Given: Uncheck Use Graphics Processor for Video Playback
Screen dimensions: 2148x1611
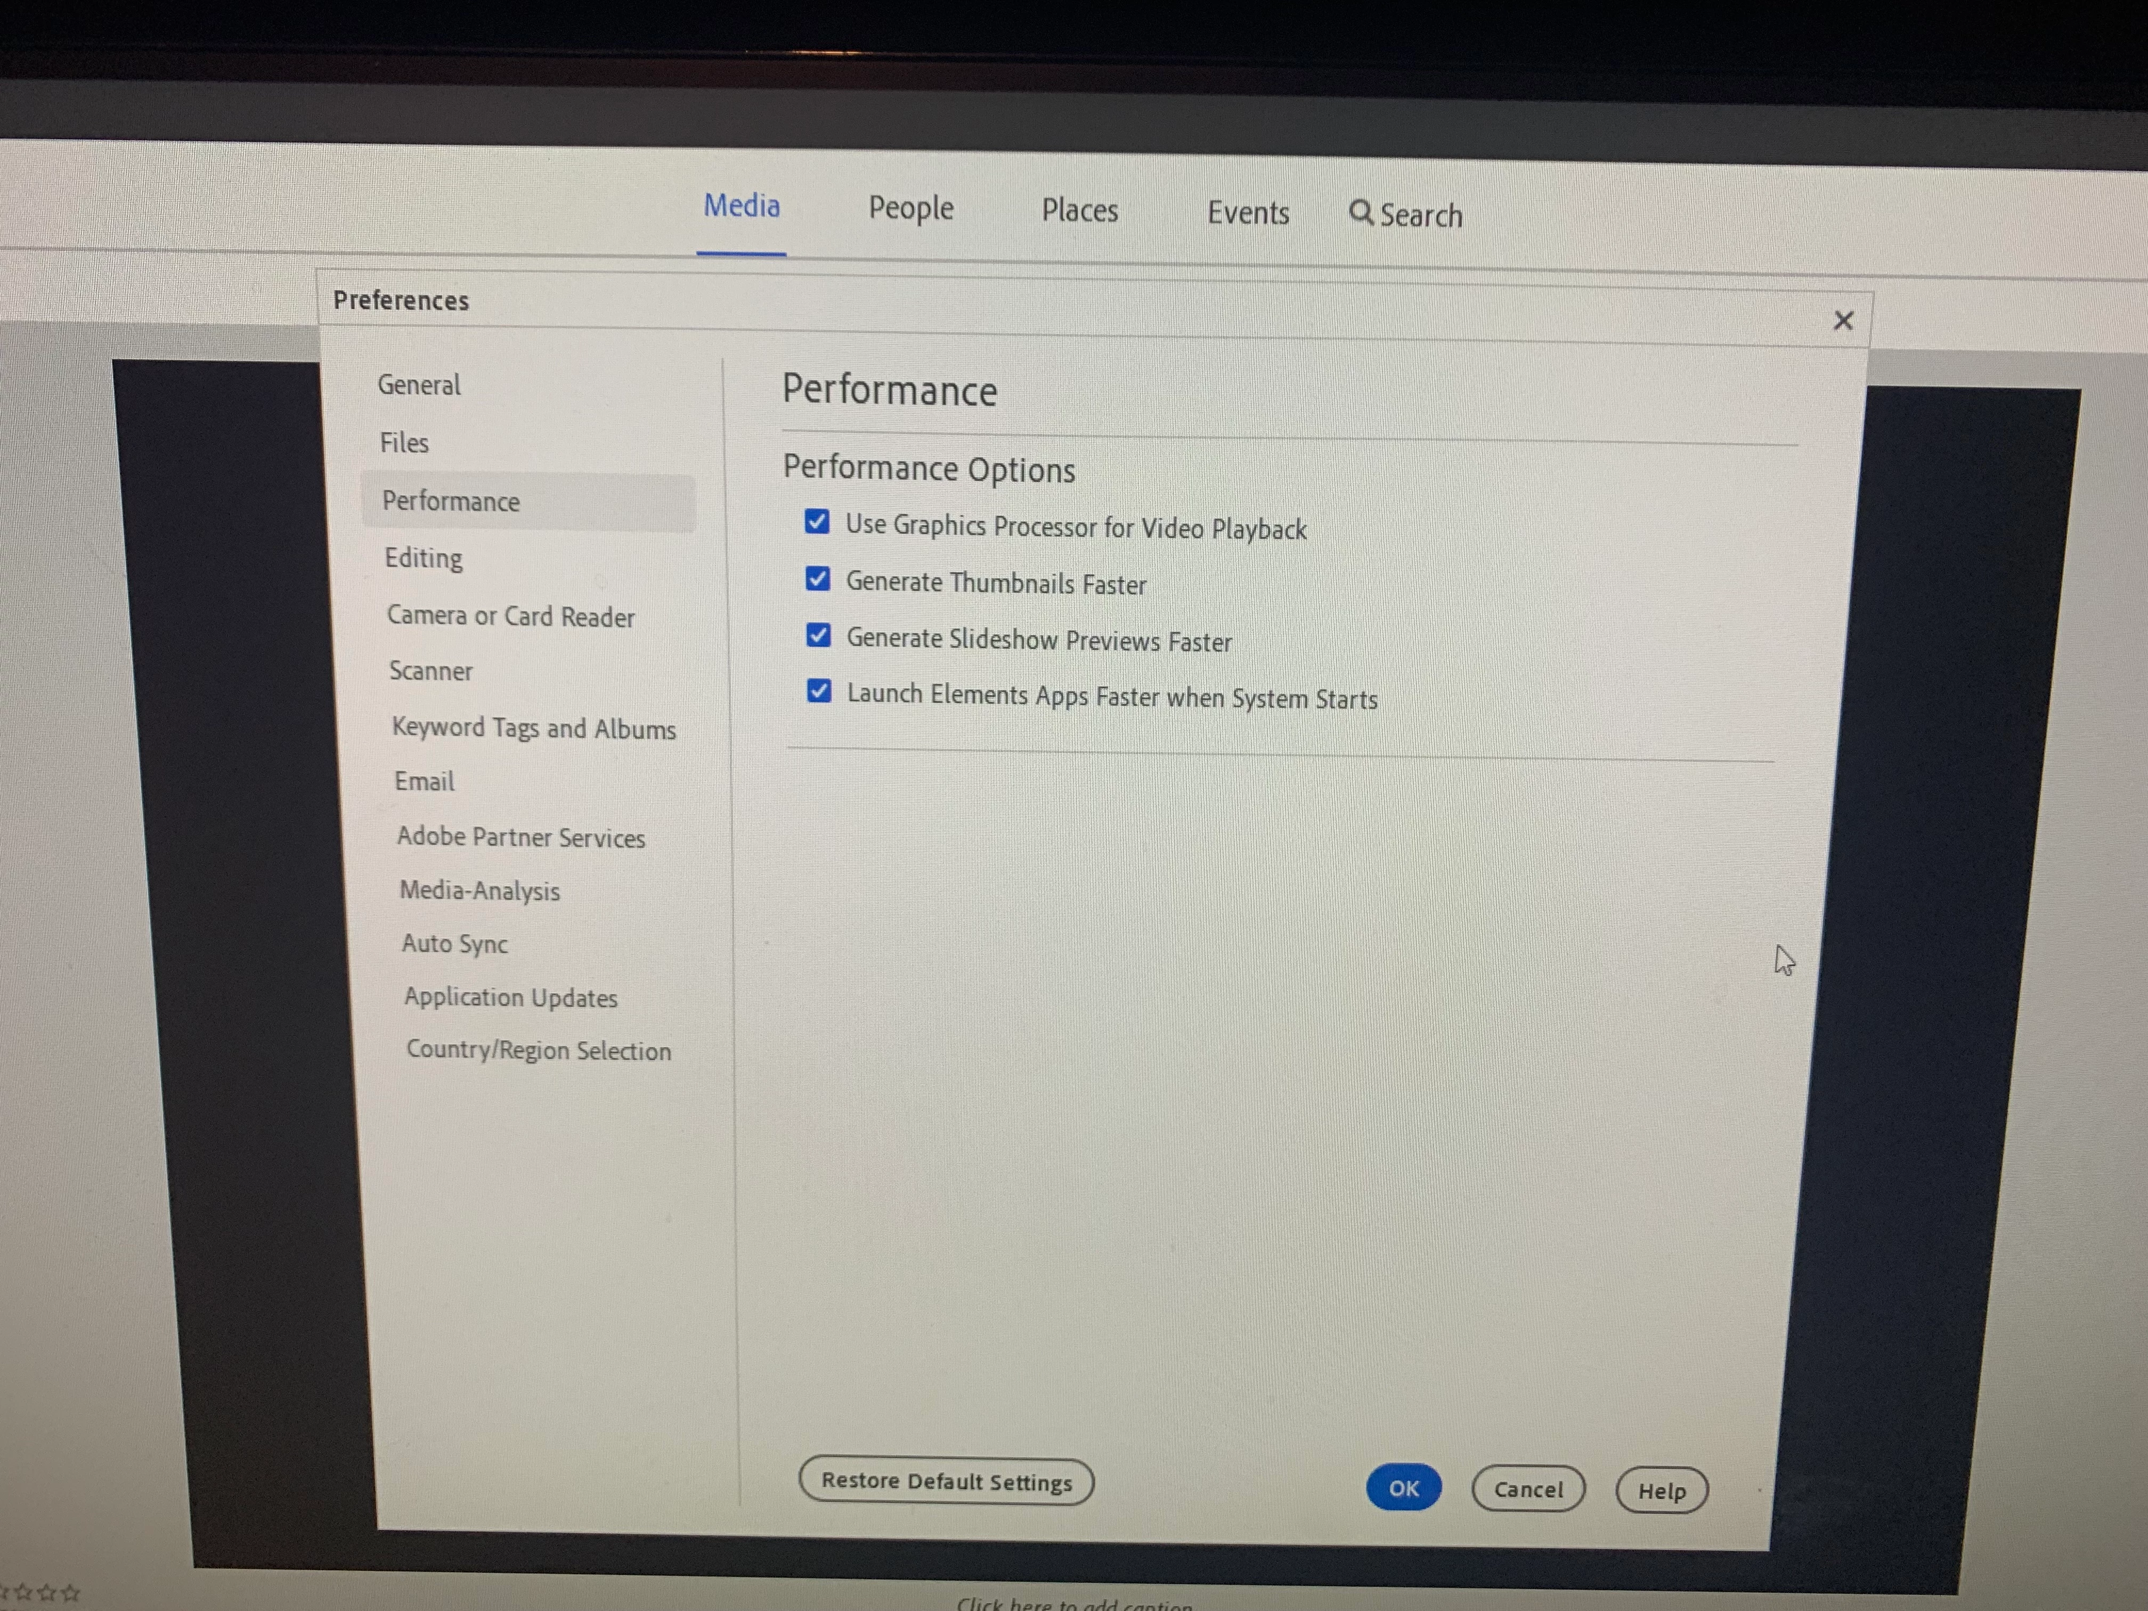Looking at the screenshot, I should click(x=817, y=523).
